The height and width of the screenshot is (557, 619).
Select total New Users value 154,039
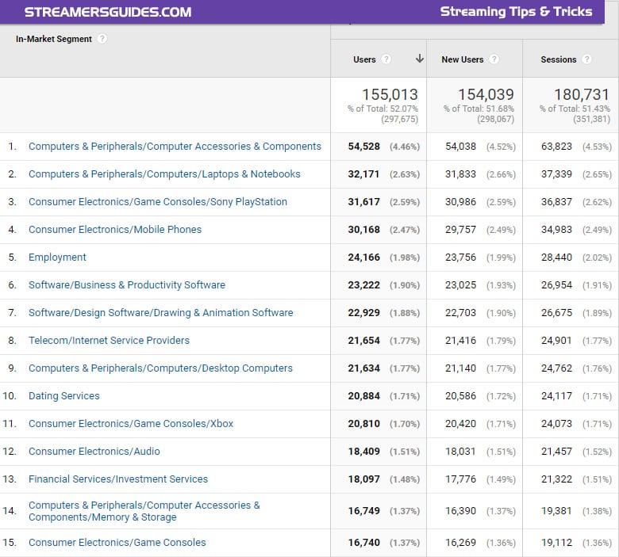tap(486, 94)
